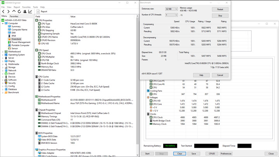
Task: Select the IPMI tree item
Action: coord(14,36)
